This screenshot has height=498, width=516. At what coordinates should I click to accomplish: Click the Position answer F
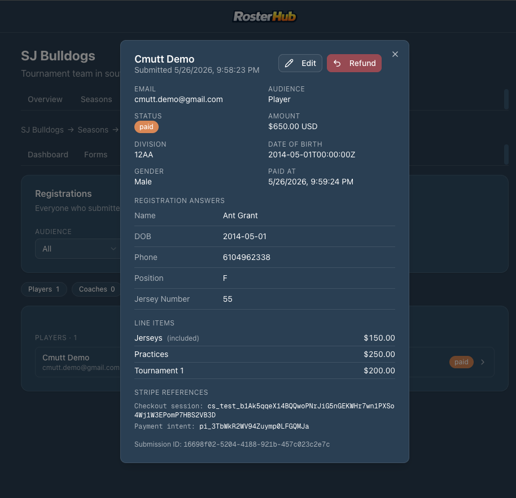tap(225, 278)
